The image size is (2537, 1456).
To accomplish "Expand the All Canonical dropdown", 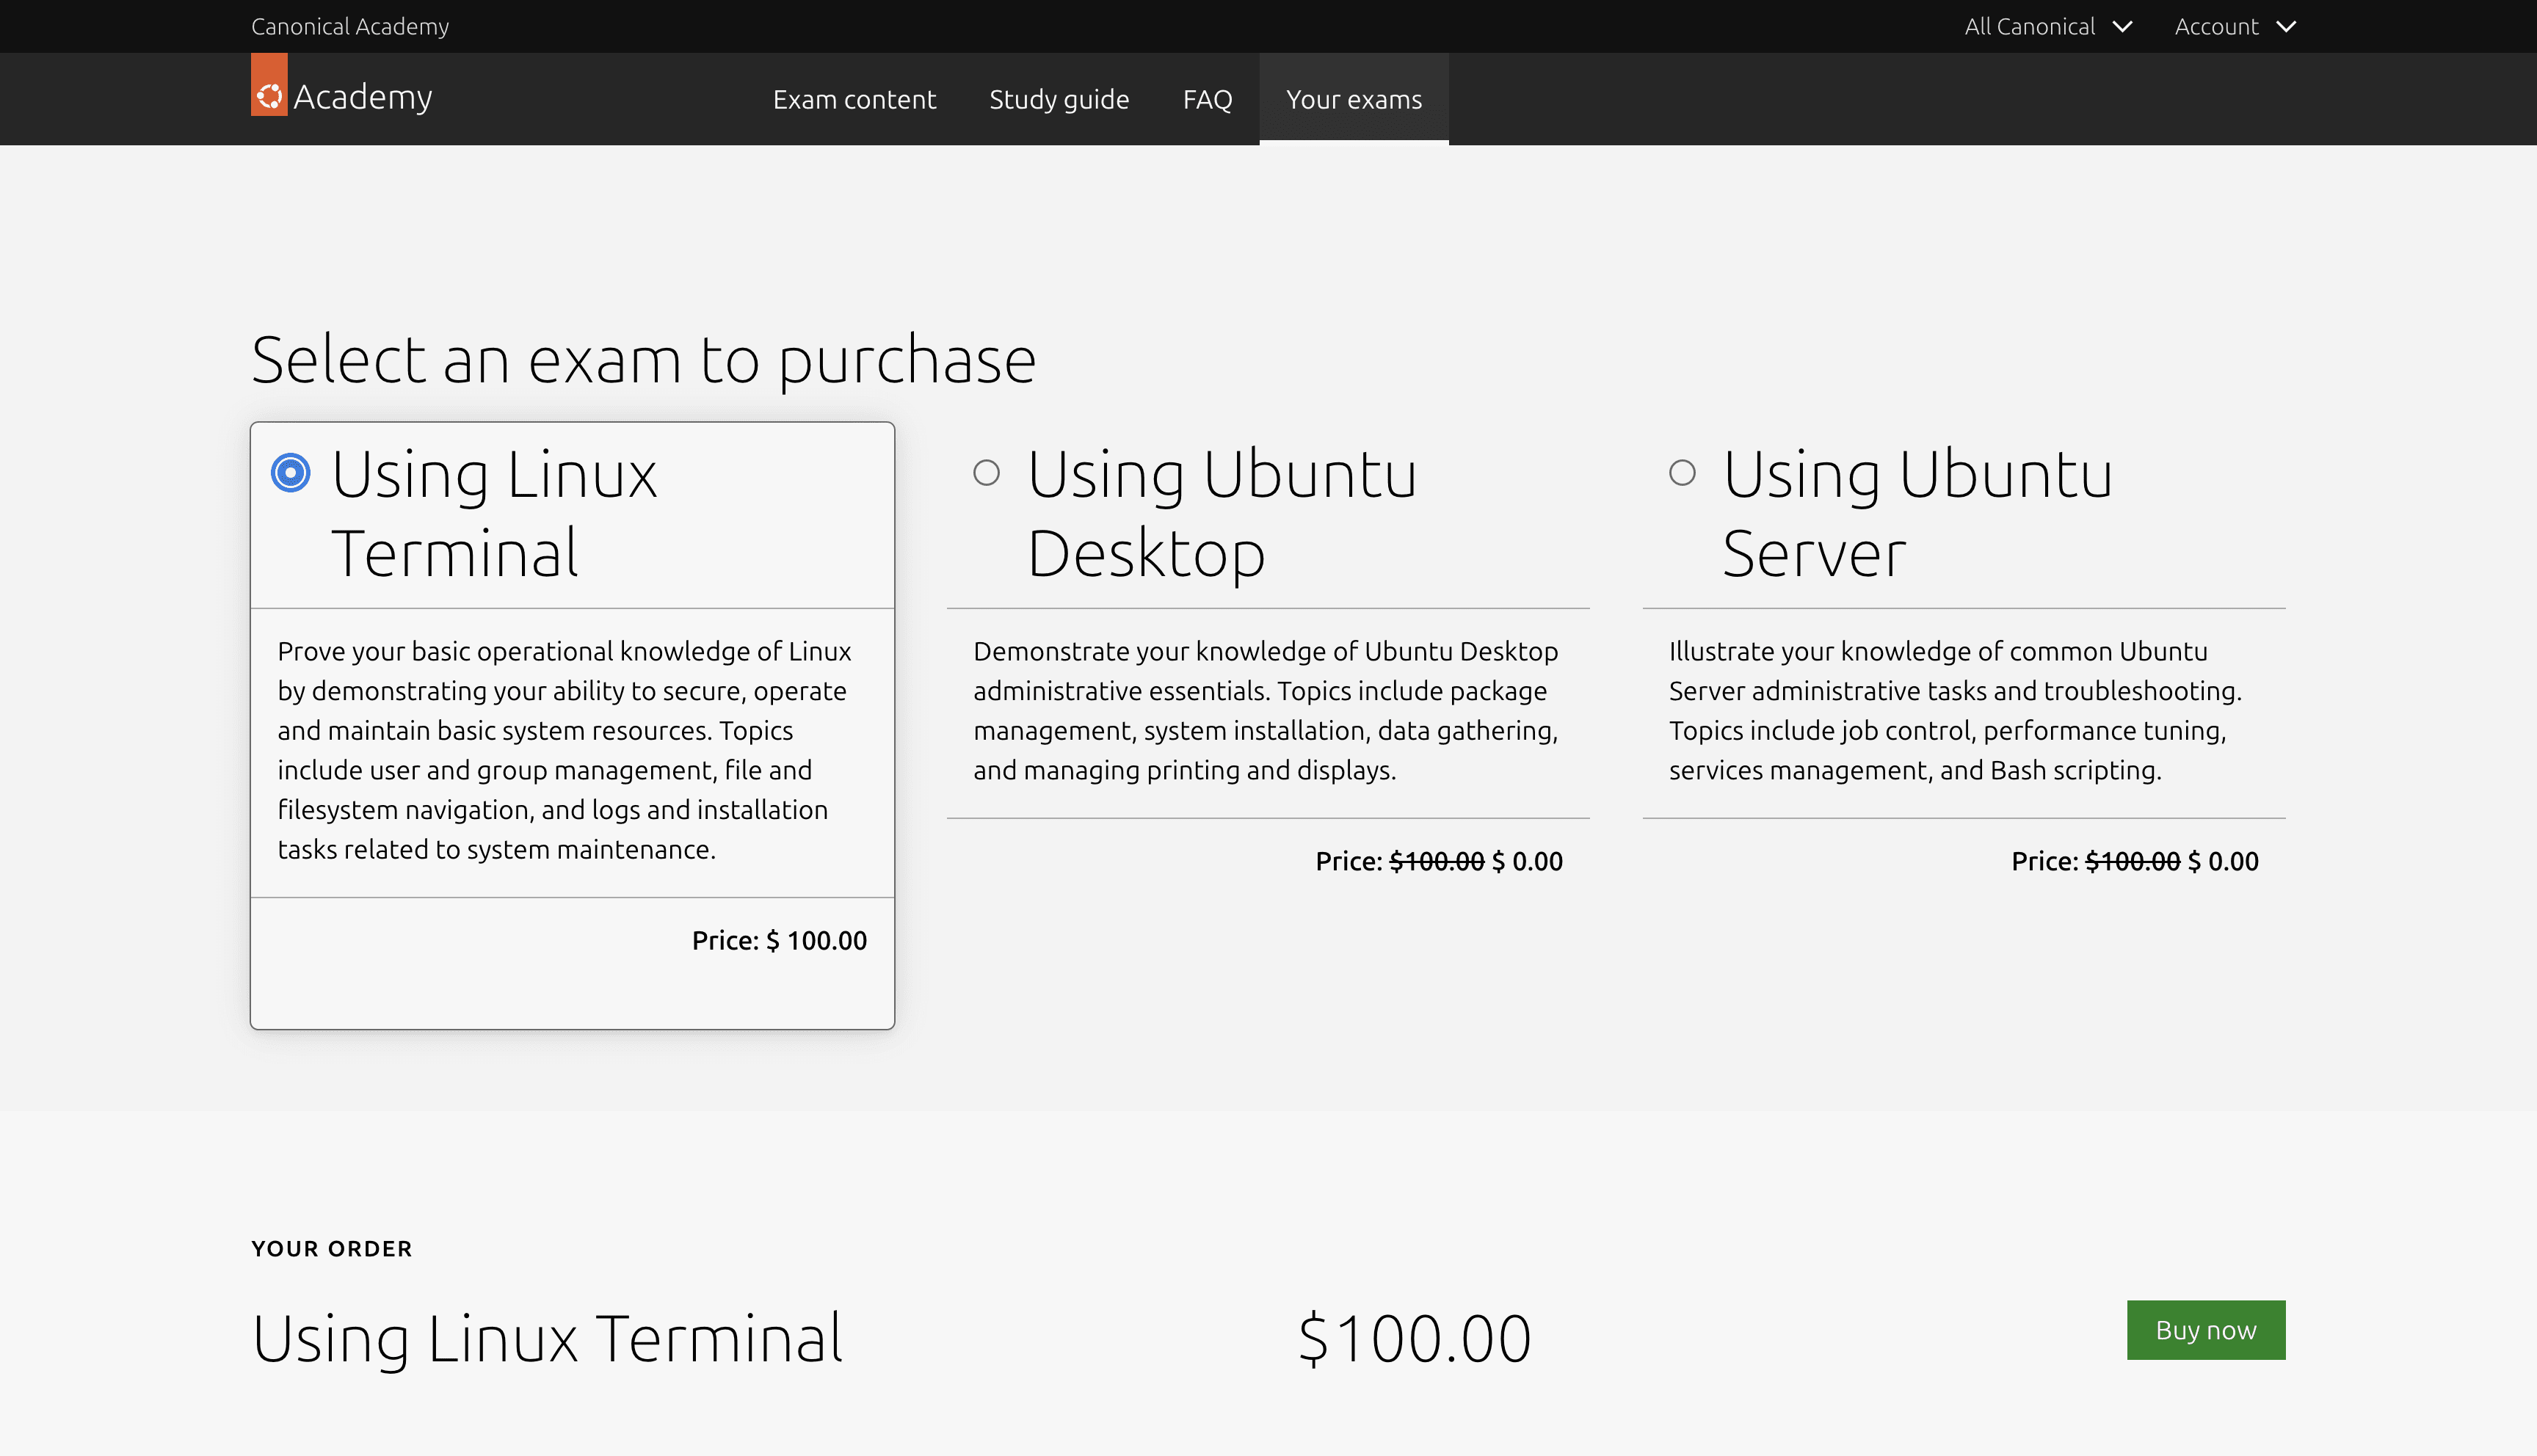I will click(2048, 27).
